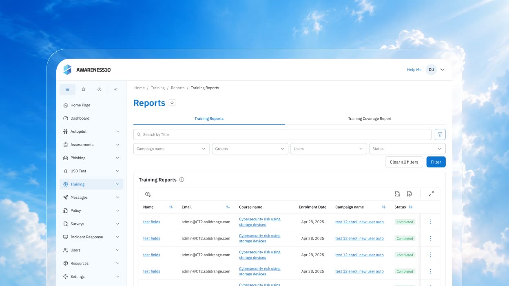Expand the Assessments sidebar section
The width and height of the screenshot is (509, 286).
click(x=117, y=145)
